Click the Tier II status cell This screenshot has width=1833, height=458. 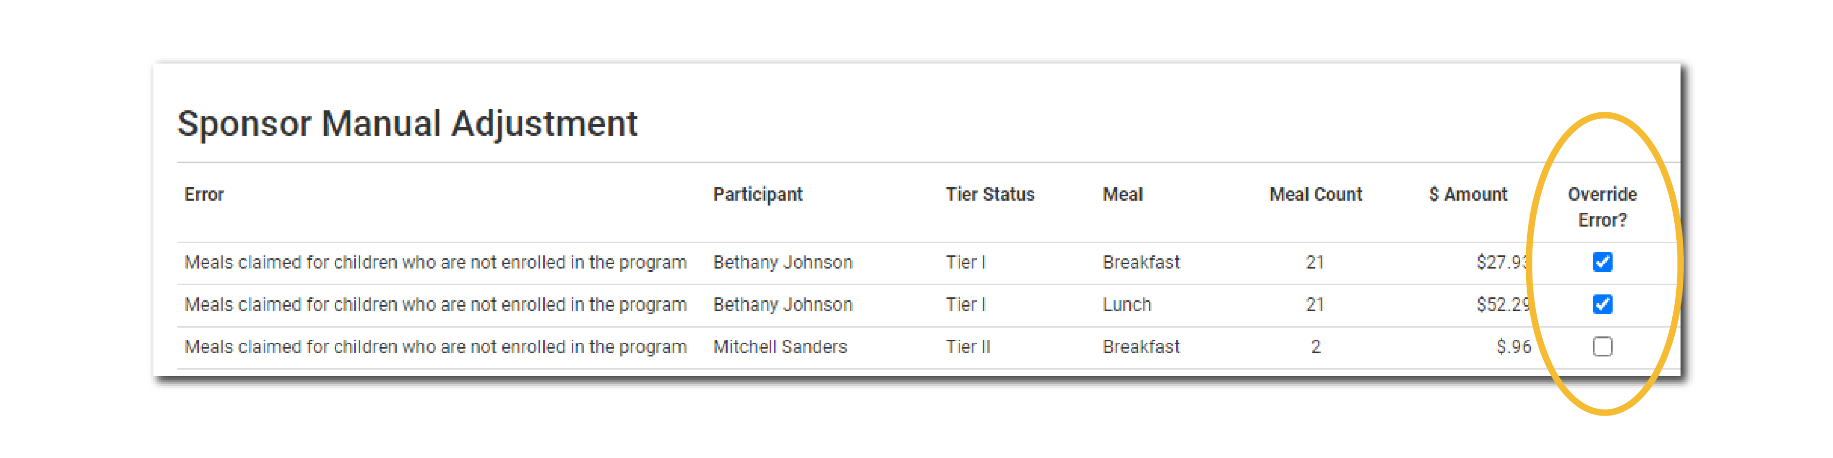(968, 346)
